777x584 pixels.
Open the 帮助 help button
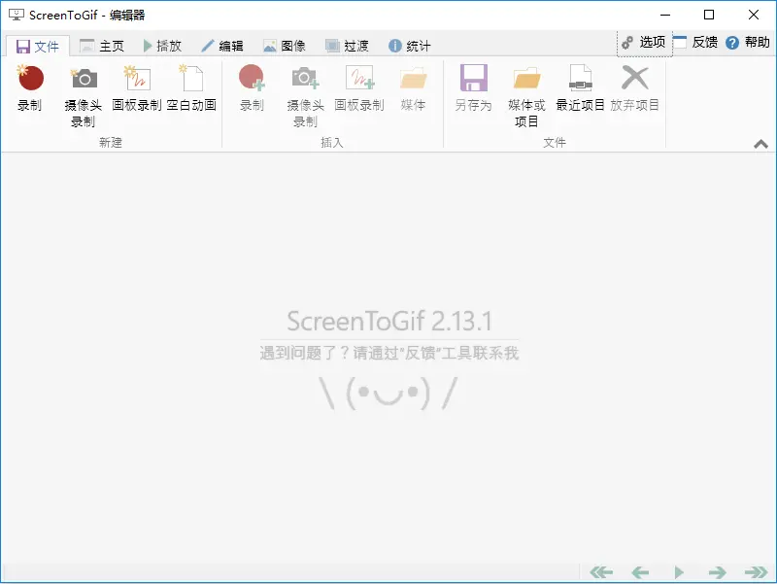(746, 42)
